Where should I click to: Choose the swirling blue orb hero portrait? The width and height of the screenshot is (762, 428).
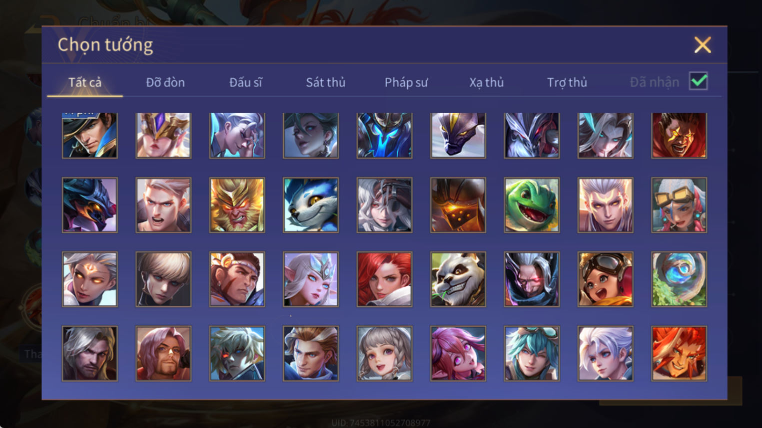tap(679, 279)
